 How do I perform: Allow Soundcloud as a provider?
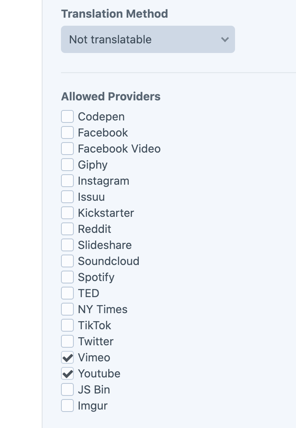tap(67, 261)
